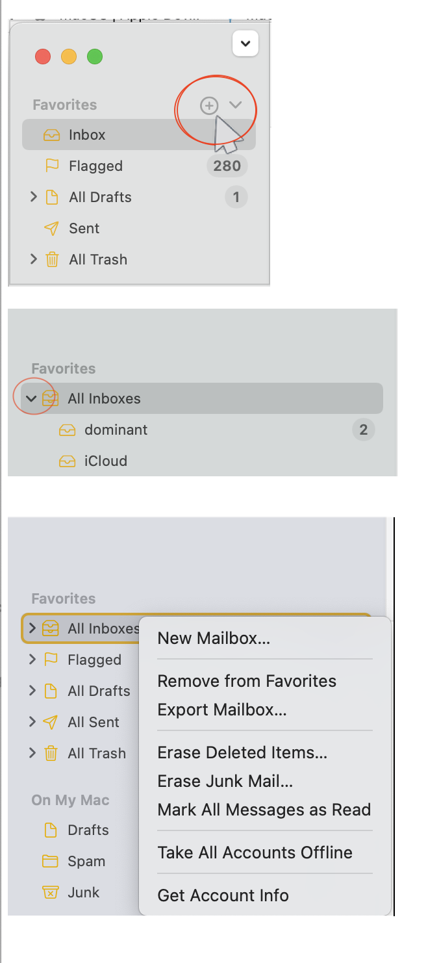
Task: Expand the All Drafts mailbox with badge 1
Action: [x=34, y=197]
